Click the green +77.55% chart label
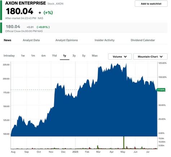 [x=161, y=90]
